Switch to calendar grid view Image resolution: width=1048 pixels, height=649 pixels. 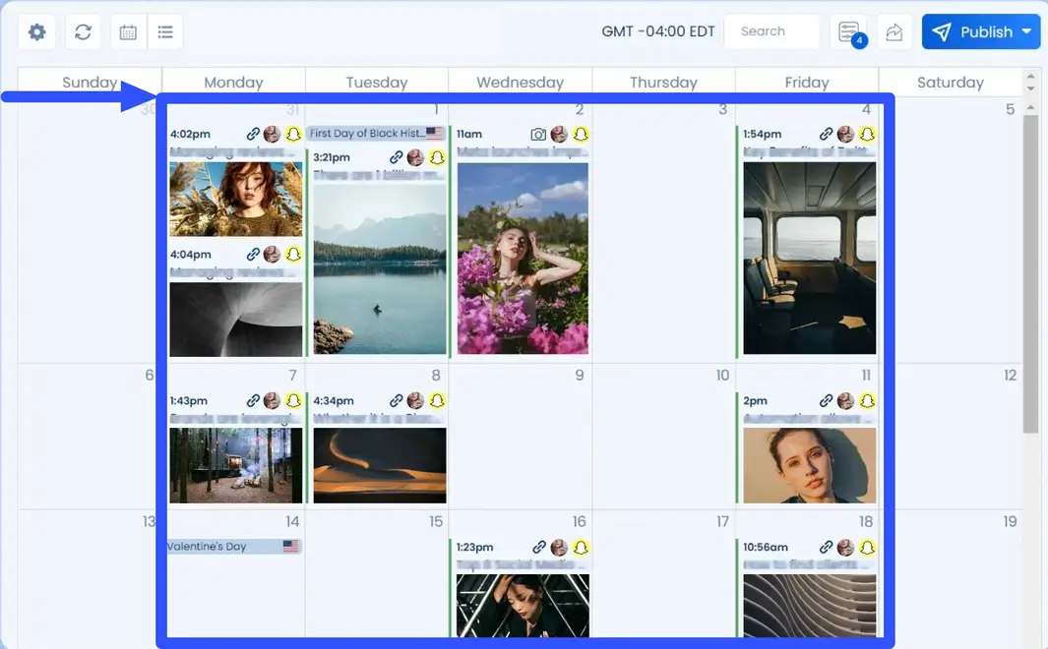[x=128, y=32]
